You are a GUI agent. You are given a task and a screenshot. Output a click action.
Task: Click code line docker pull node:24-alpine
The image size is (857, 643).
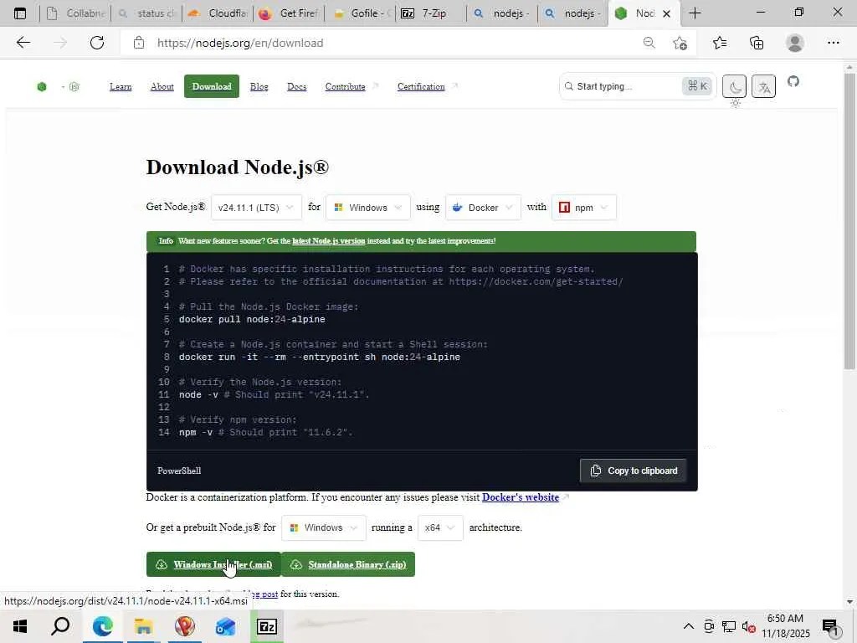252,319
